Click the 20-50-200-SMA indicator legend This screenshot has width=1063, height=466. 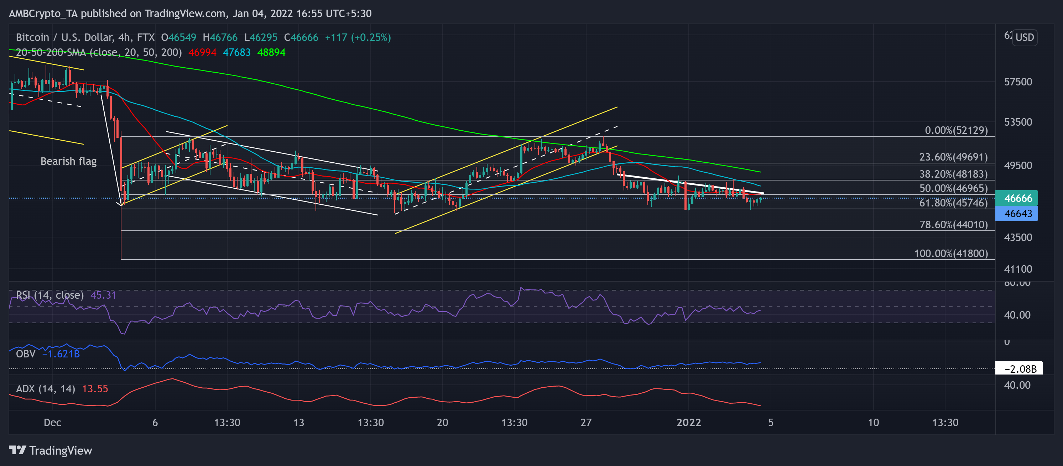point(98,52)
